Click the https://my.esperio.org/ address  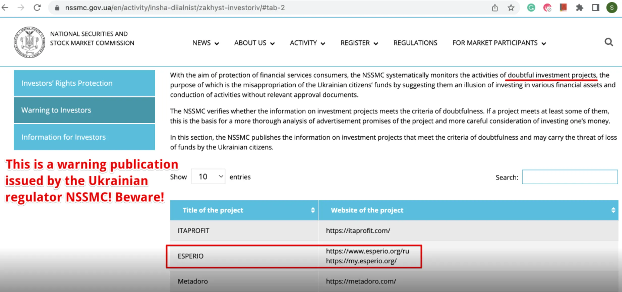[361, 261]
